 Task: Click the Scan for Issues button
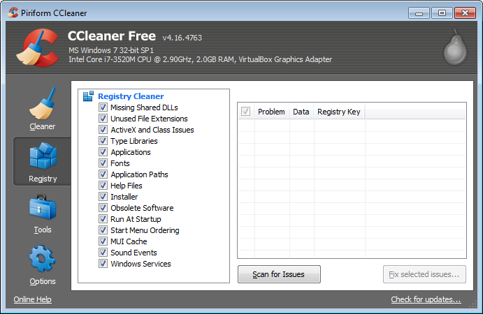279,274
